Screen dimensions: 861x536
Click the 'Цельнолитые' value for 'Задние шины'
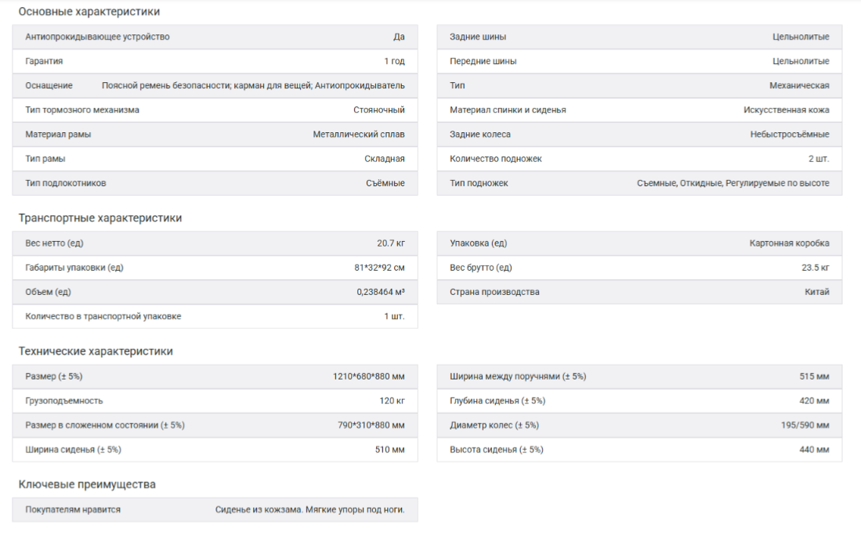pos(801,37)
